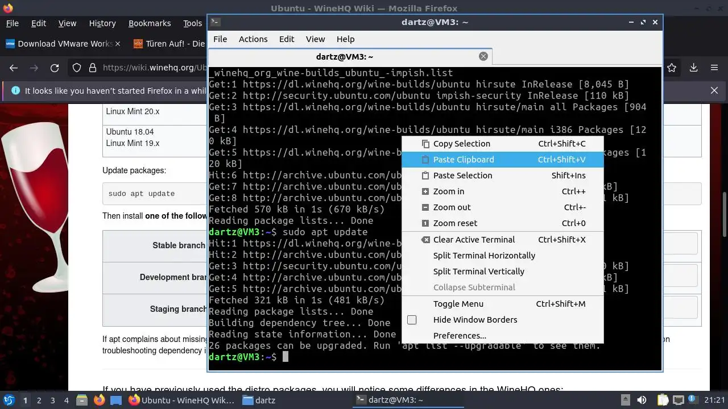Click Firefox shield tracking protection icon
Viewport: 728px width, 409px height.
77,68
